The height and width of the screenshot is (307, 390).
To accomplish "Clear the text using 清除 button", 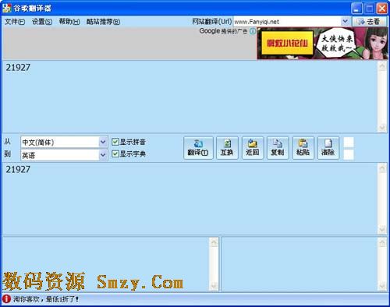I will tap(328, 148).
